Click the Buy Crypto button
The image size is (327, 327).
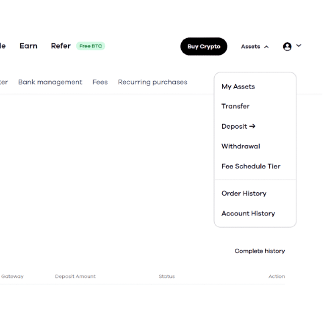click(x=204, y=46)
